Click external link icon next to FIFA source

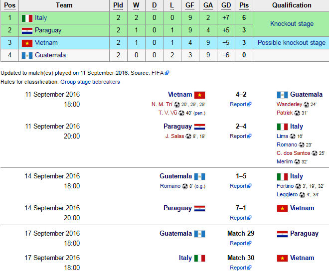coord(167,73)
